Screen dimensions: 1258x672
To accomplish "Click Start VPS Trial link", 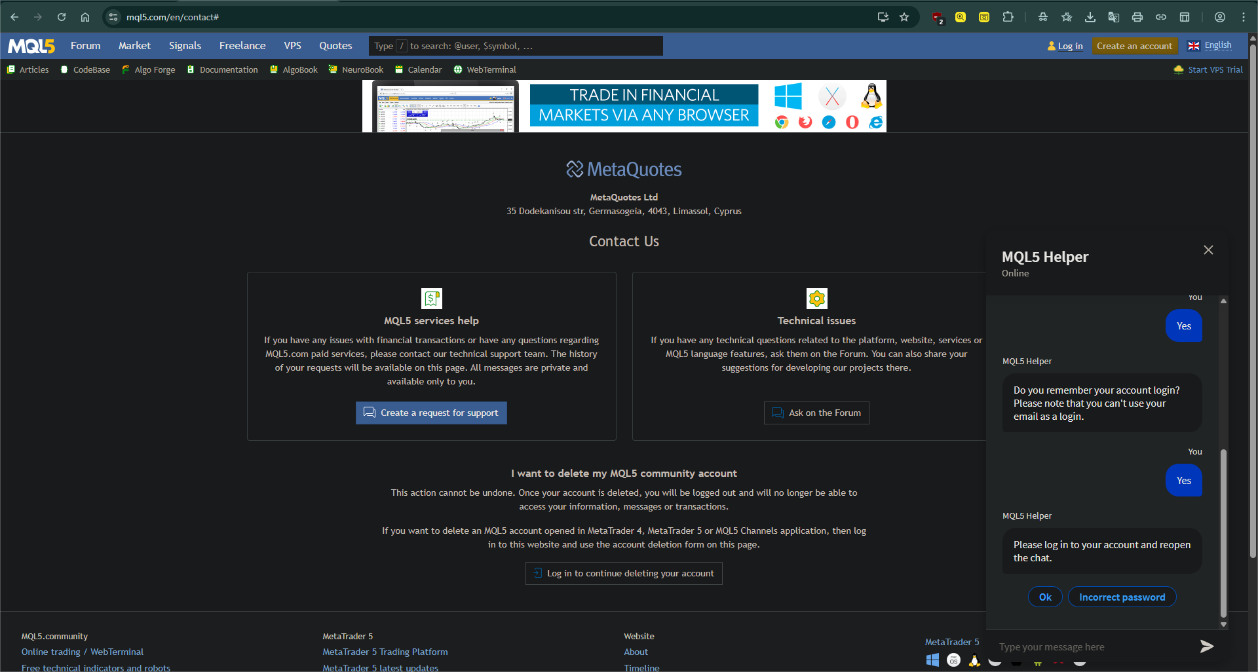I will pos(1208,69).
